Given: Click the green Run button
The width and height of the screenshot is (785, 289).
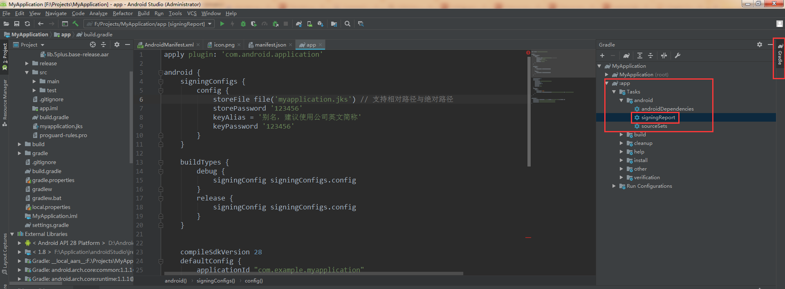Looking at the screenshot, I should coord(222,24).
